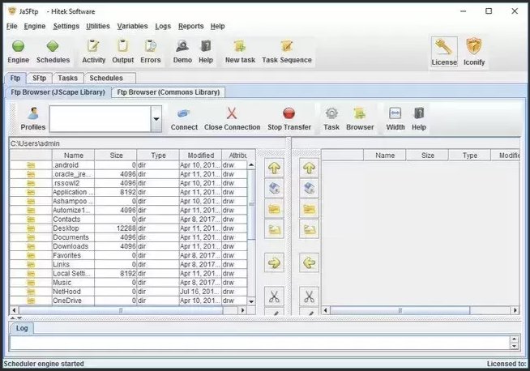
Task: Click the Width icon
Action: (x=395, y=113)
